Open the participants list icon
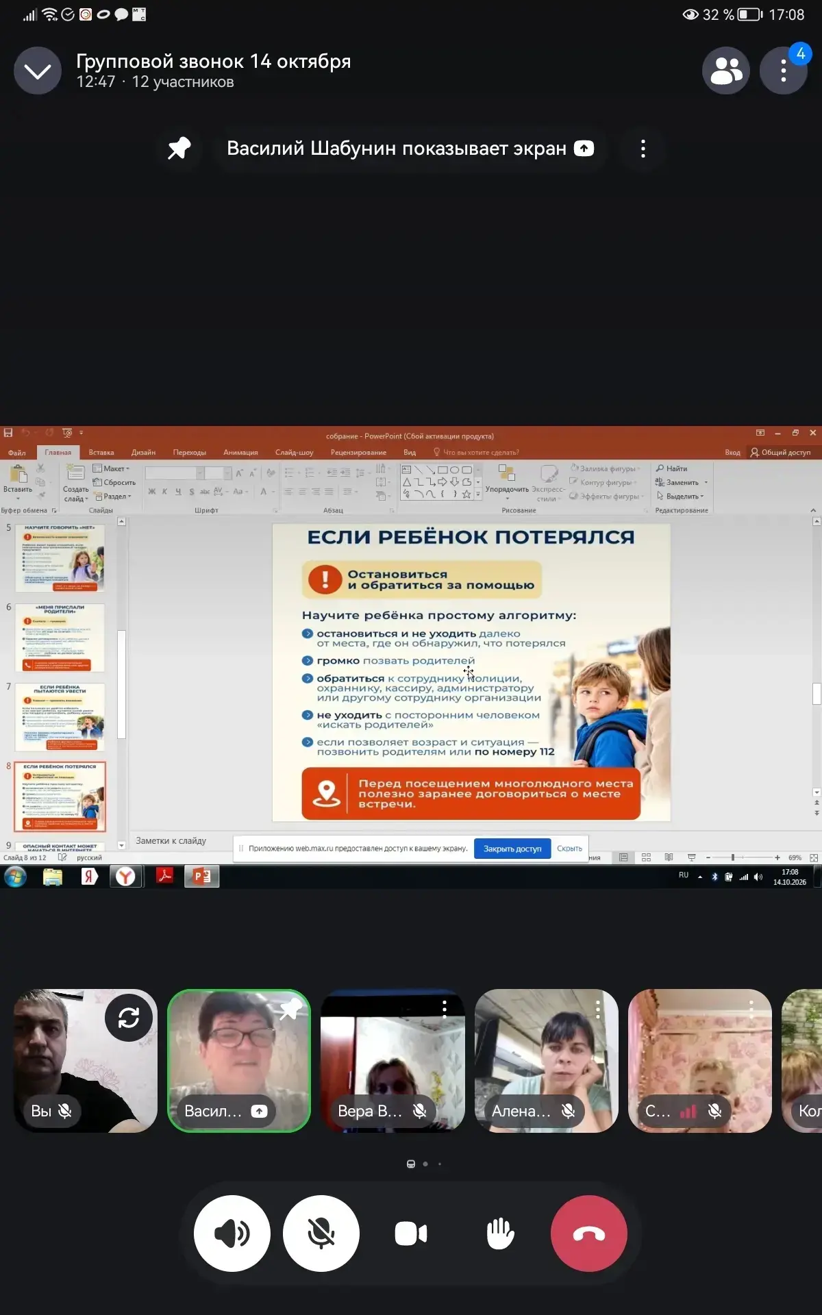822x1315 pixels. click(726, 71)
